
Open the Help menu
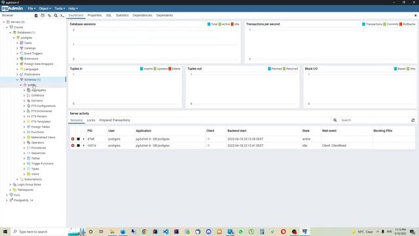click(x=73, y=9)
